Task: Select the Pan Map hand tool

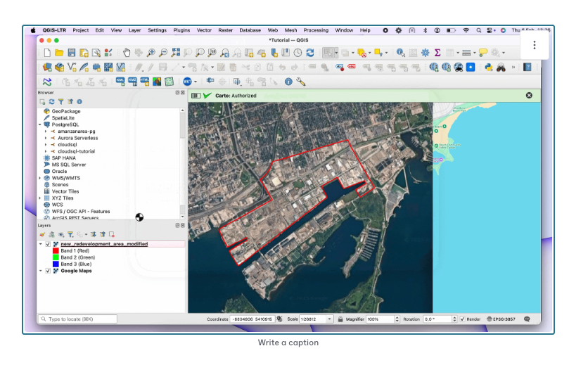Action: 127,53
